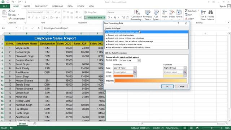Click the Clear eraser button

coord(189,19)
